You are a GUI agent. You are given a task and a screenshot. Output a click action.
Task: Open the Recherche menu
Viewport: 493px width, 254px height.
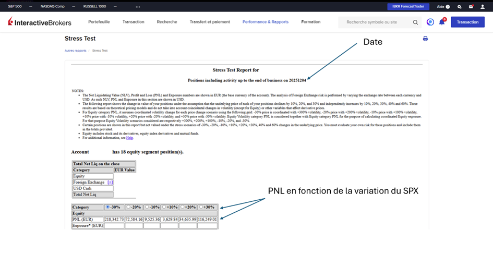click(167, 22)
